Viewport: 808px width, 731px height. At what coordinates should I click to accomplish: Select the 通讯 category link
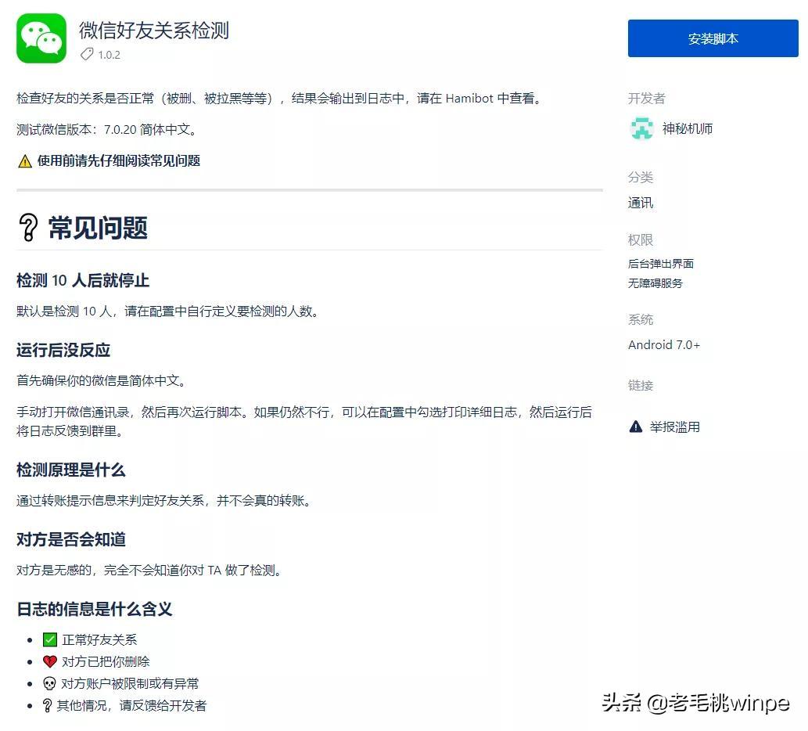(x=640, y=202)
